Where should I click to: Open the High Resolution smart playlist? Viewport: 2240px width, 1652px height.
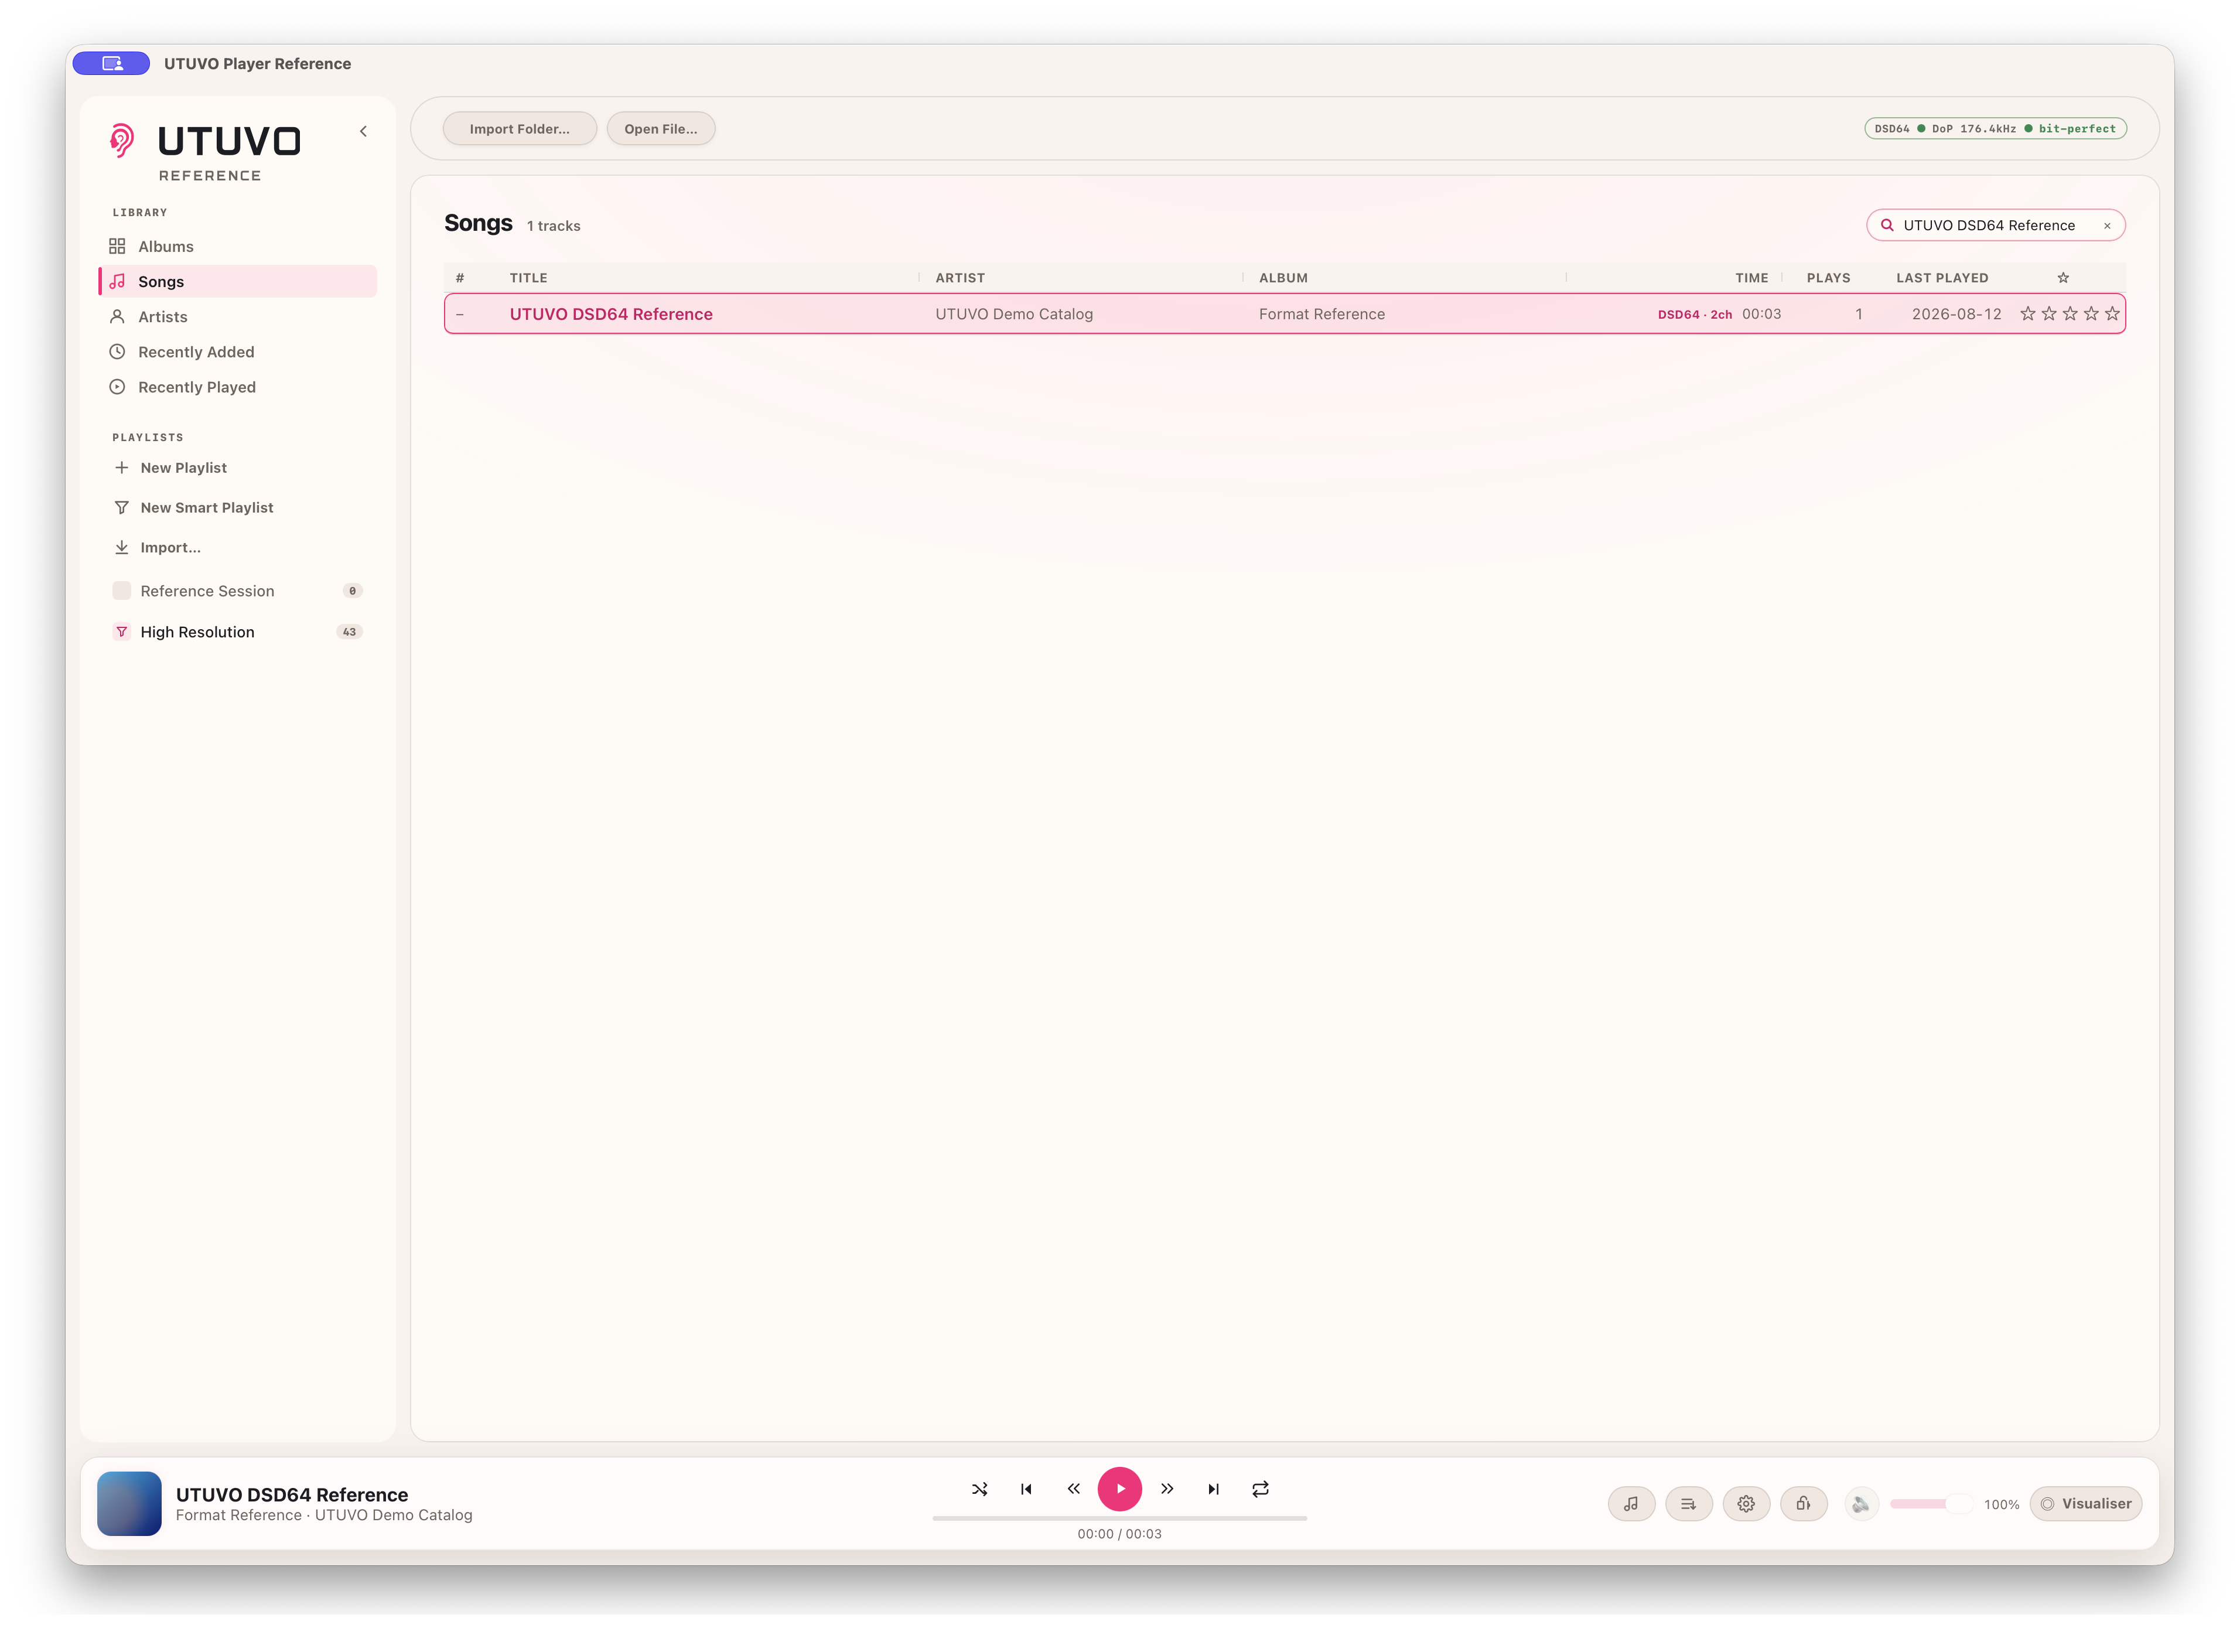coord(237,632)
